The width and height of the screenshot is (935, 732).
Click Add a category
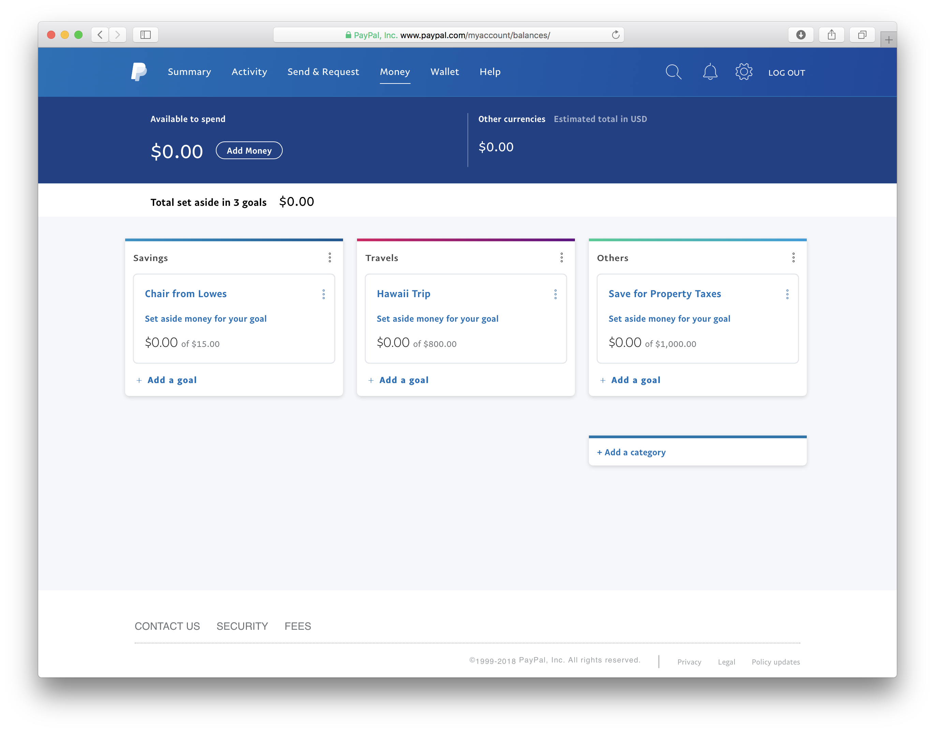[631, 453]
